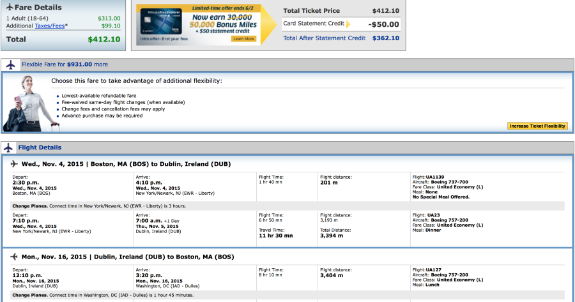The image size is (575, 302).
Task: Click the airplane icon beside Fare Details
Action: [9, 7]
